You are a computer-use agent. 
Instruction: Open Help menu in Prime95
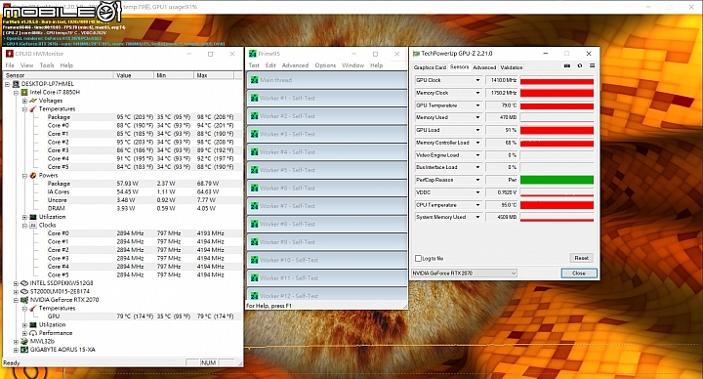click(x=377, y=65)
